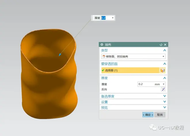Click the highlighted 选择面 (1) selection row
The image size is (190, 136).
[x=130, y=70]
